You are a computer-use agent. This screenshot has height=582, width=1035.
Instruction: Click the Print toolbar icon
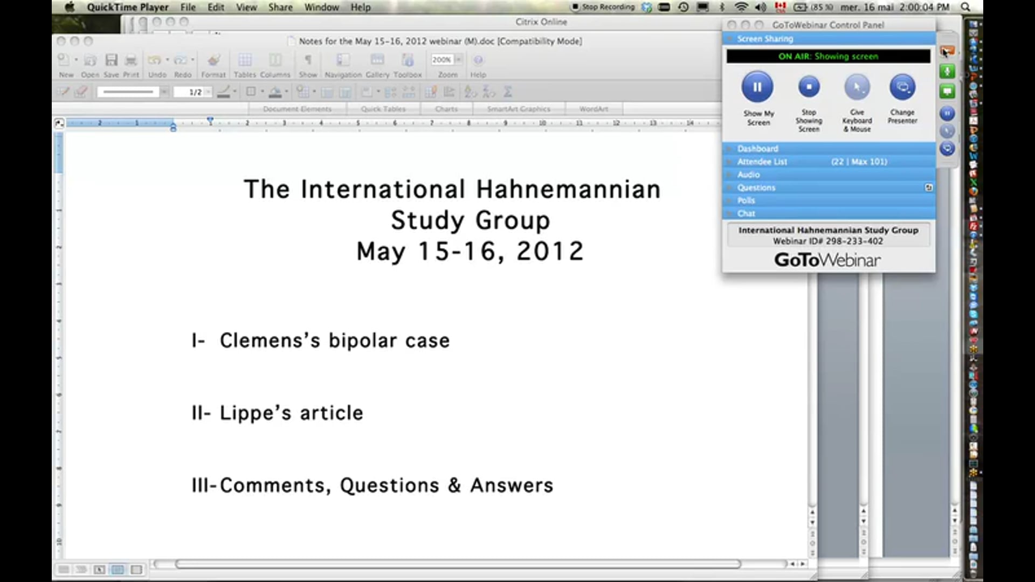(130, 60)
